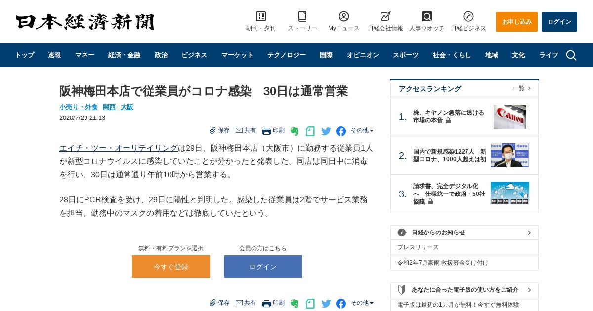Screen dimensions: 593x311
Task: Expand the top その他 share dropdown
Action: [x=362, y=131]
